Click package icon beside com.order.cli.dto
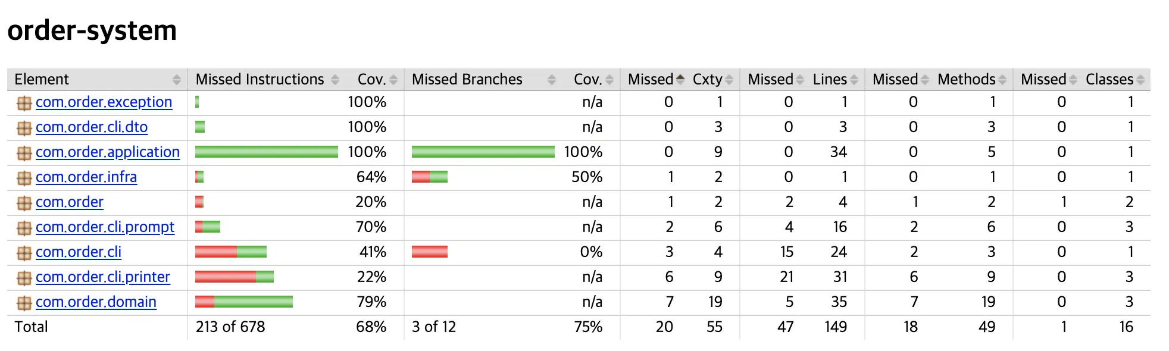Screen dimensions: 1169x351 tap(24, 128)
